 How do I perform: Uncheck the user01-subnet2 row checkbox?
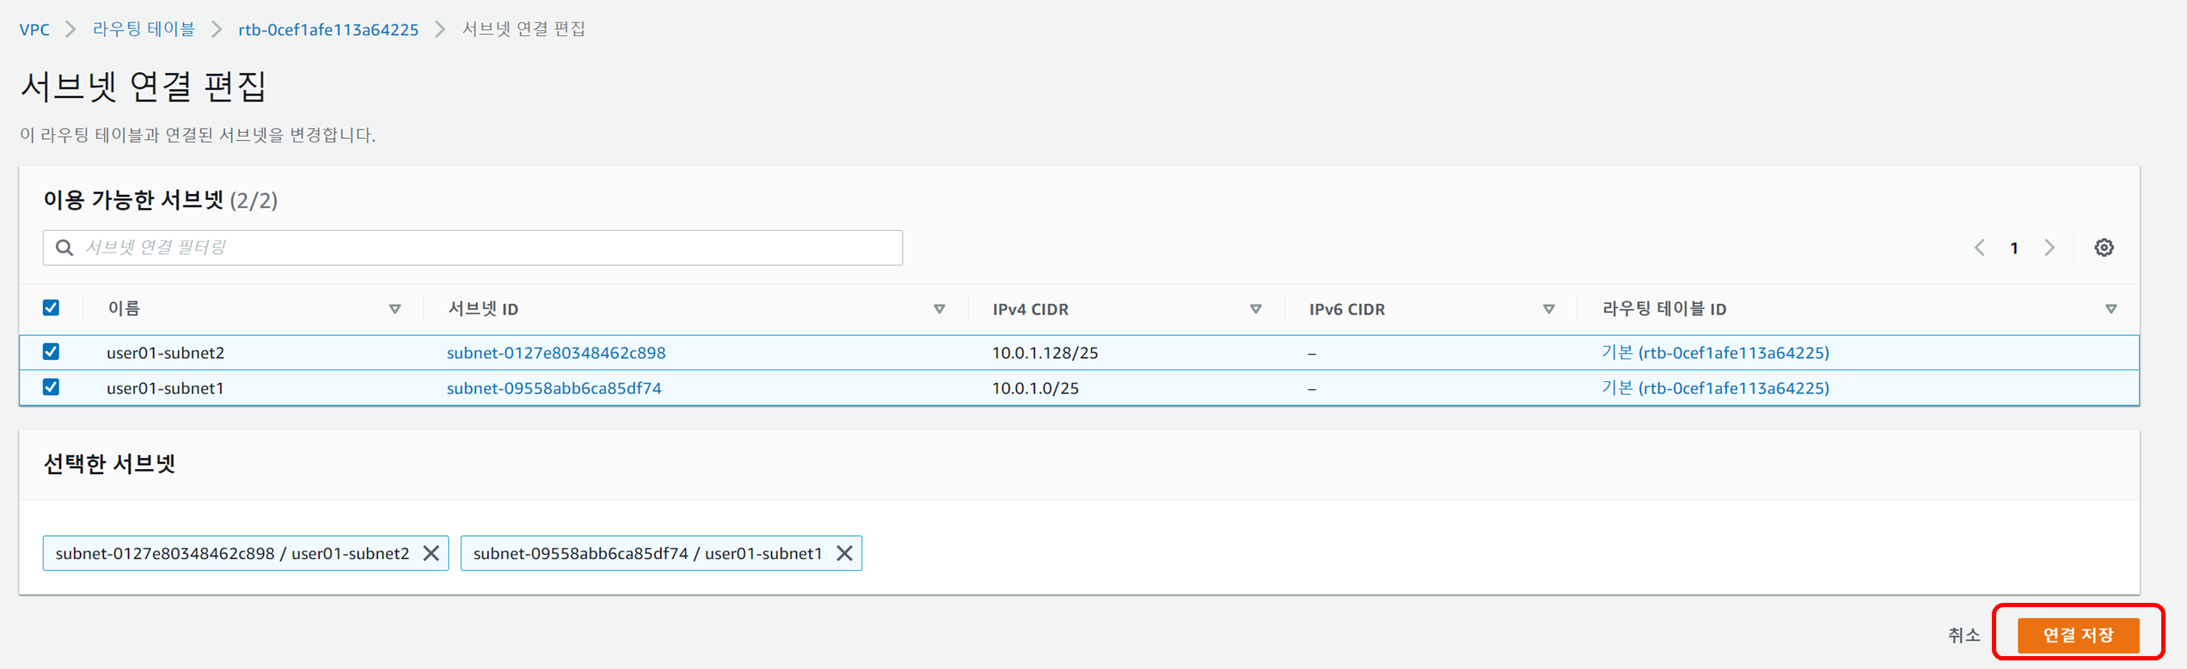click(x=52, y=352)
